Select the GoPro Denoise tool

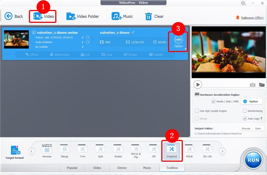coord(47,151)
